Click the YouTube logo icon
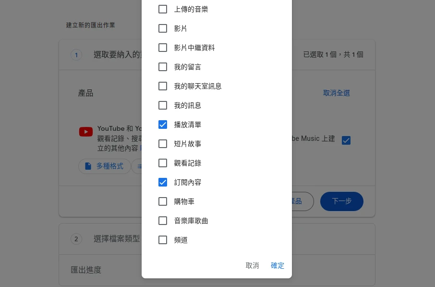This screenshot has width=435, height=287. pyautogui.click(x=86, y=132)
